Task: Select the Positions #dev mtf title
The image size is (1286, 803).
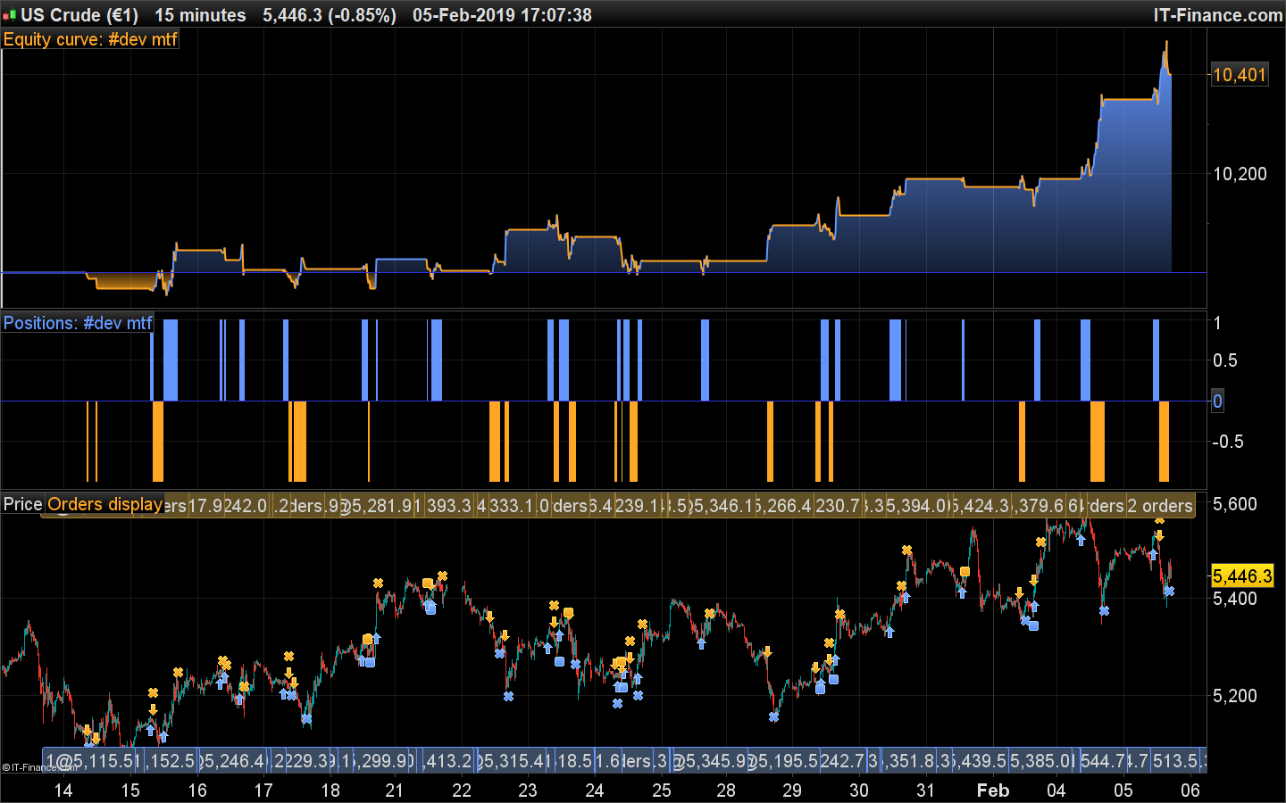Action: point(78,323)
